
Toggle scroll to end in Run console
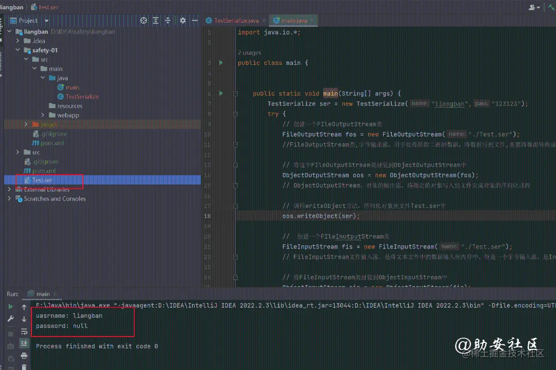point(24,343)
